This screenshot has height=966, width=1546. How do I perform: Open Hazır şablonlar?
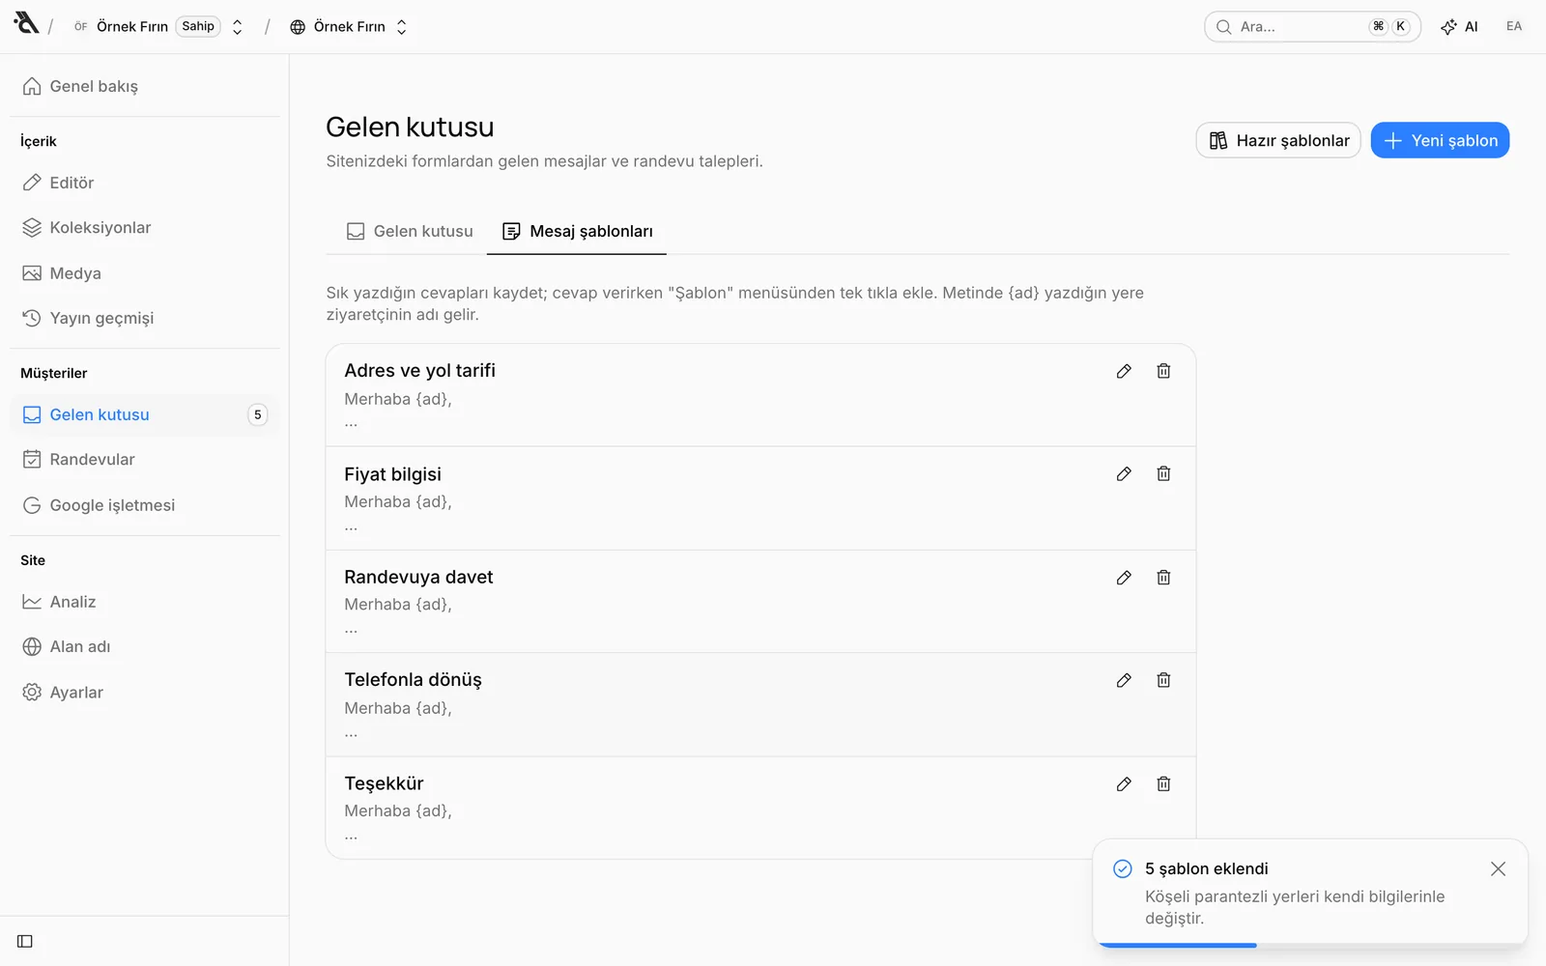[x=1278, y=140]
